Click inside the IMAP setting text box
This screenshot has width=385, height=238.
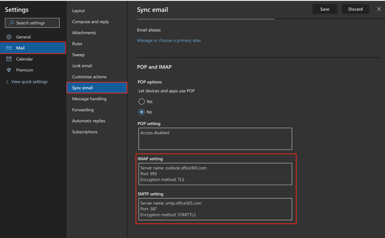click(x=215, y=174)
